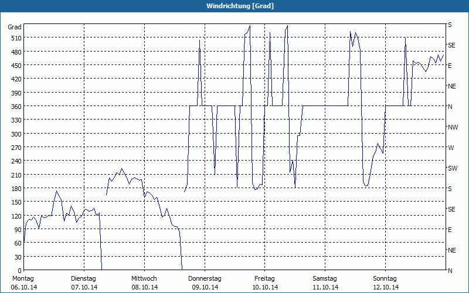Select the S compass label at the chart's top edge

coord(450,25)
